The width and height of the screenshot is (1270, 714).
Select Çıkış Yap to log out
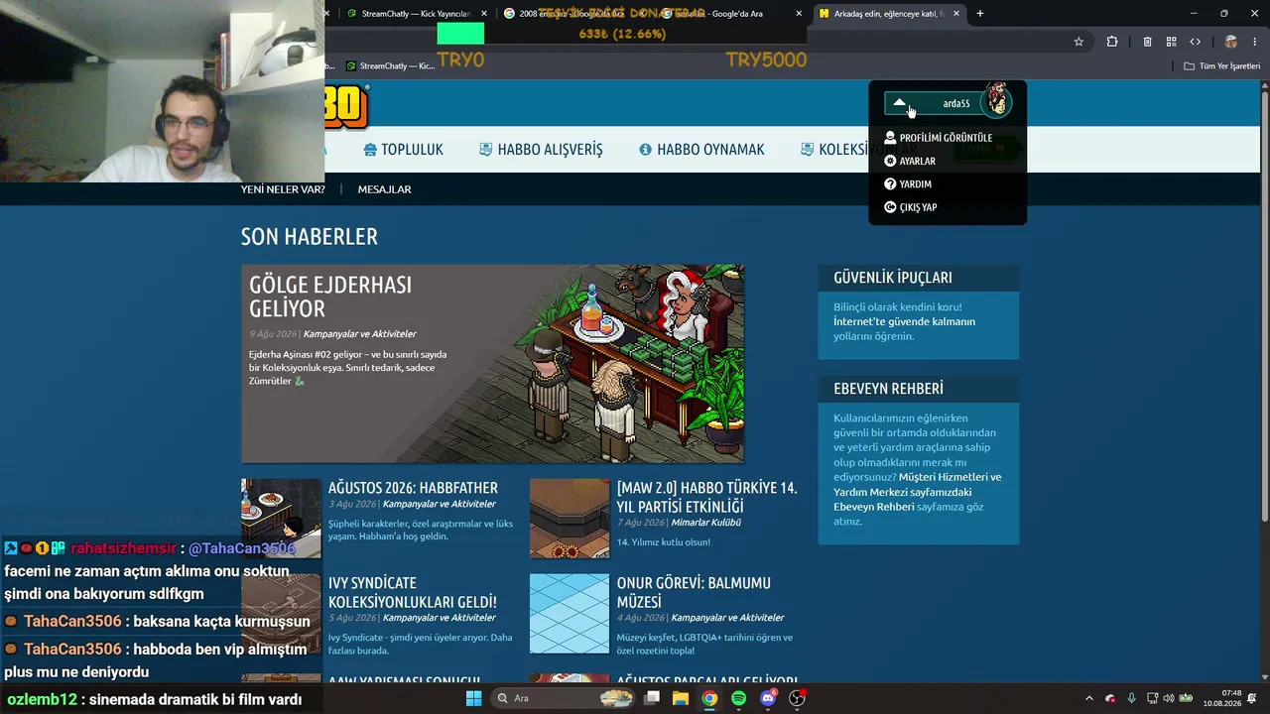[x=911, y=207]
